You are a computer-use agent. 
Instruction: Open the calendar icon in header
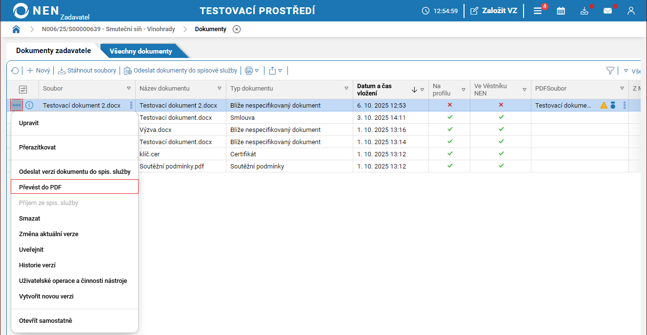[561, 11]
